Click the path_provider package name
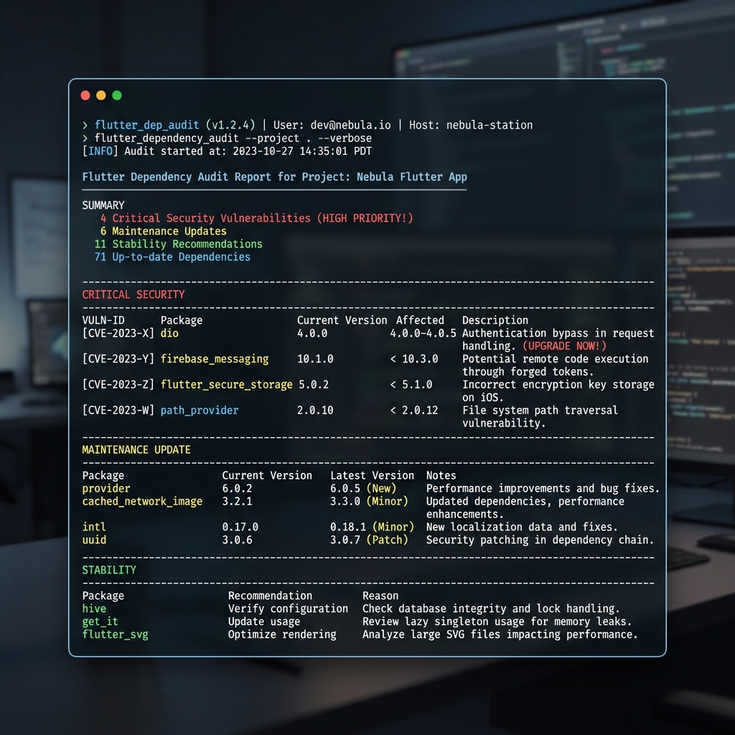The height and width of the screenshot is (735, 735). 200,411
